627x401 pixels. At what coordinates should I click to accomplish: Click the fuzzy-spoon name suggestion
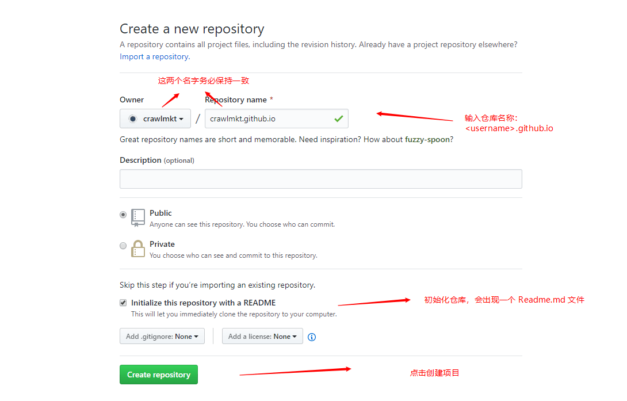(427, 140)
